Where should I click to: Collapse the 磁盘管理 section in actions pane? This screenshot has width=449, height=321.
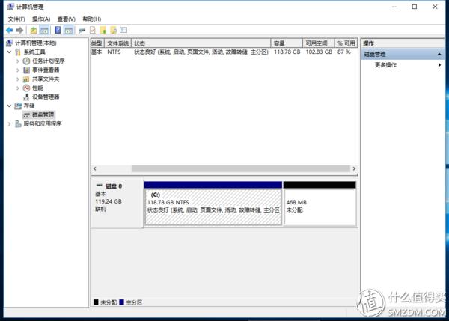click(439, 55)
